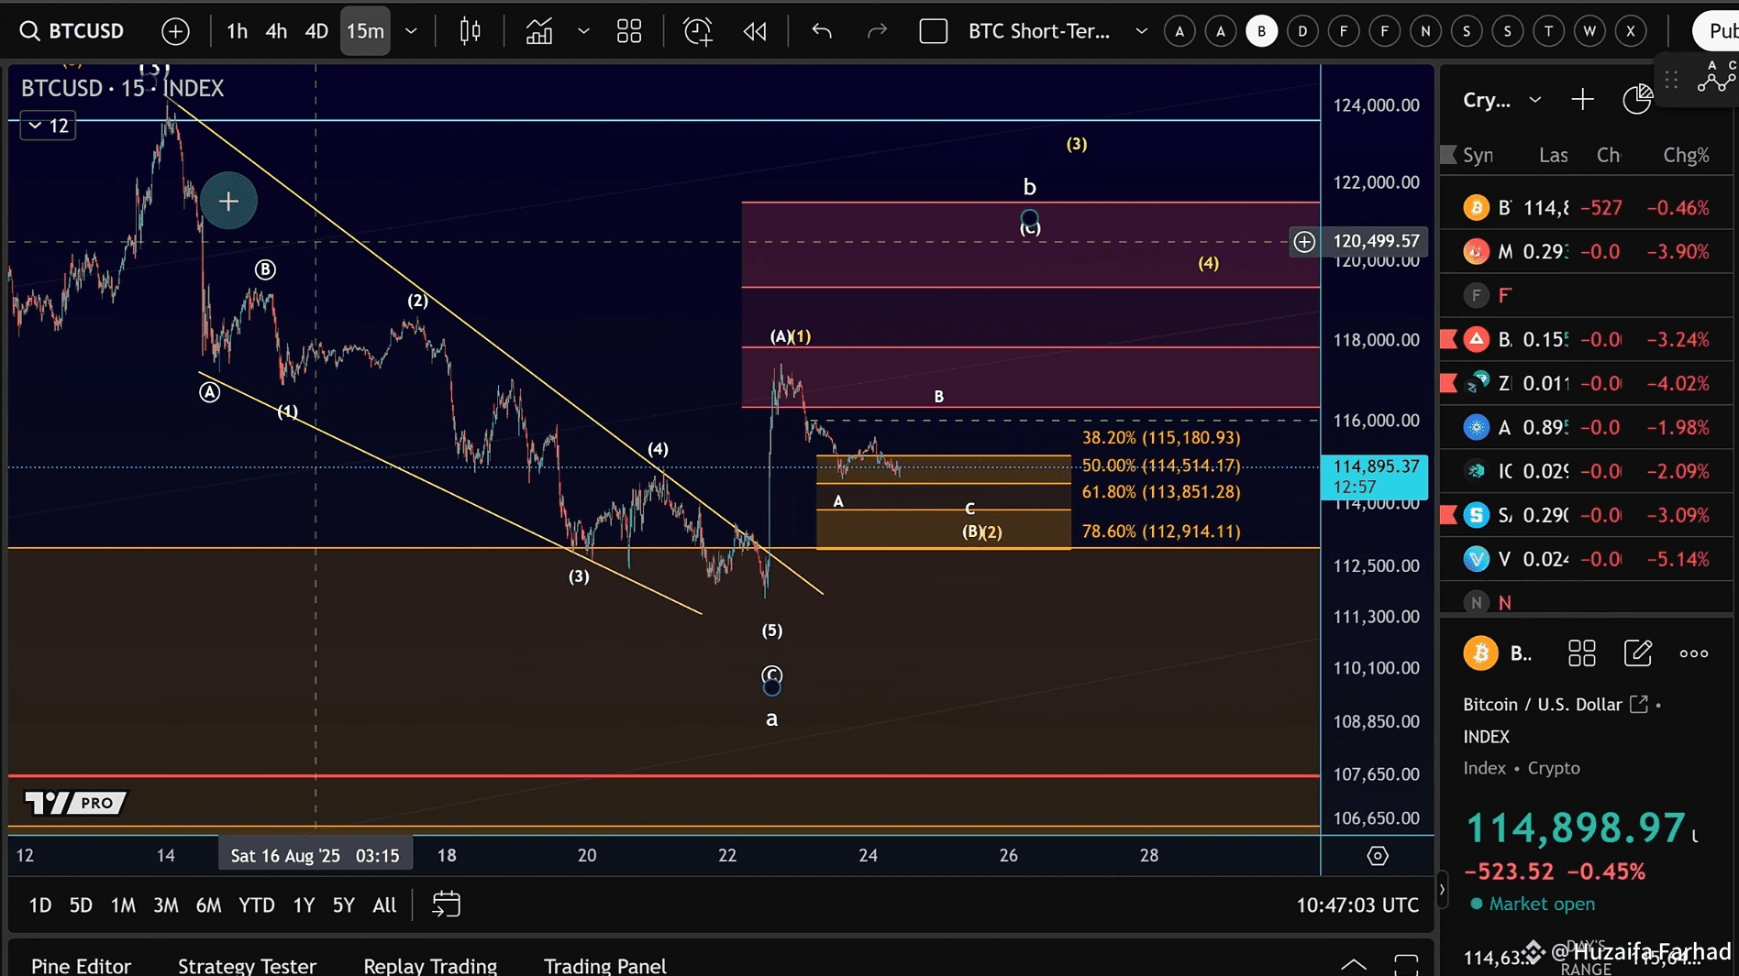Open the Strategy Tester tab

[247, 966]
